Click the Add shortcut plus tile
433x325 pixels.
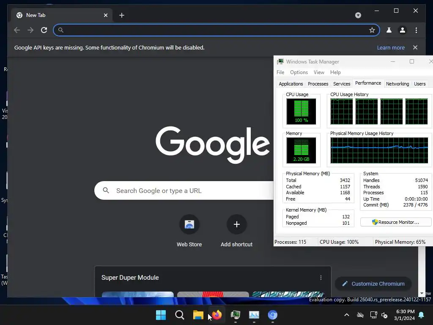click(236, 231)
